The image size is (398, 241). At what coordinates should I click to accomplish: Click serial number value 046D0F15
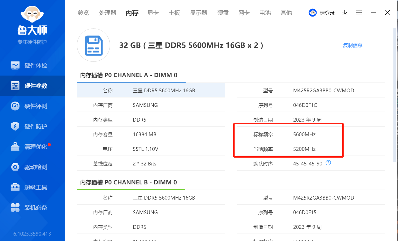pos(305,212)
